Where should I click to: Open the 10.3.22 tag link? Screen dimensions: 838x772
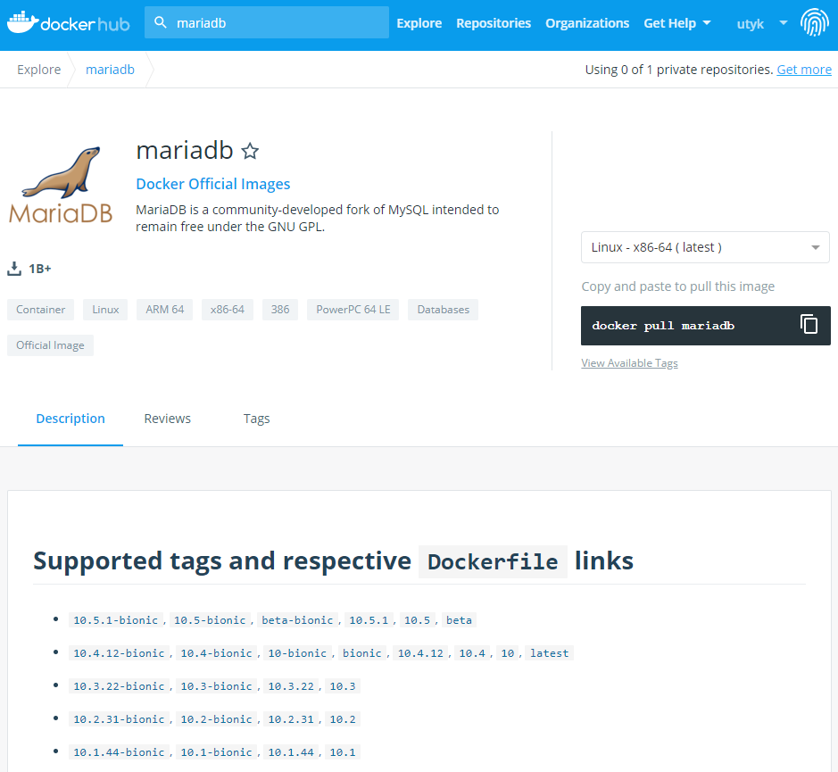point(291,686)
